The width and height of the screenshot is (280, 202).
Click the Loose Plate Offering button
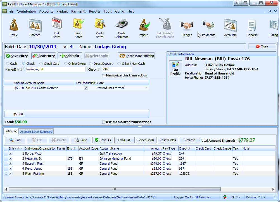pos(136,56)
